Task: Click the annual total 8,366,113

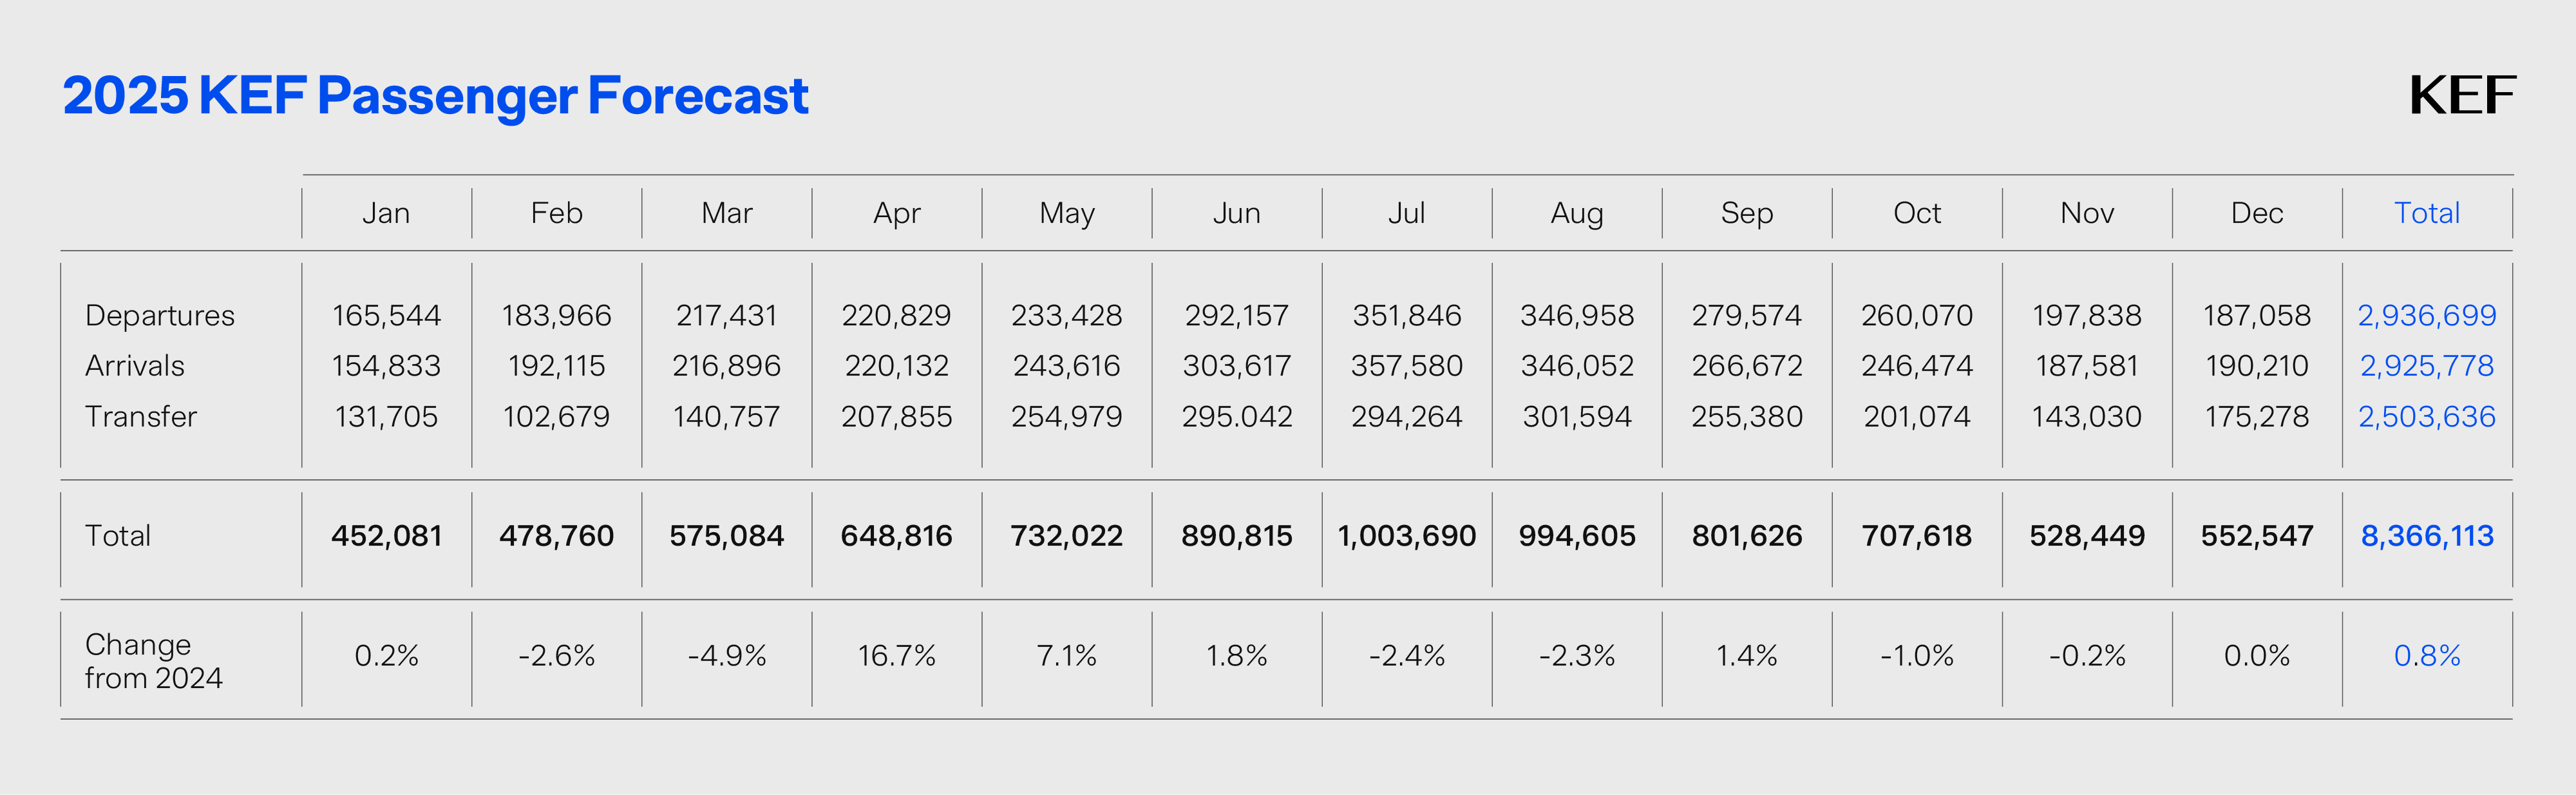Action: [x=2426, y=536]
